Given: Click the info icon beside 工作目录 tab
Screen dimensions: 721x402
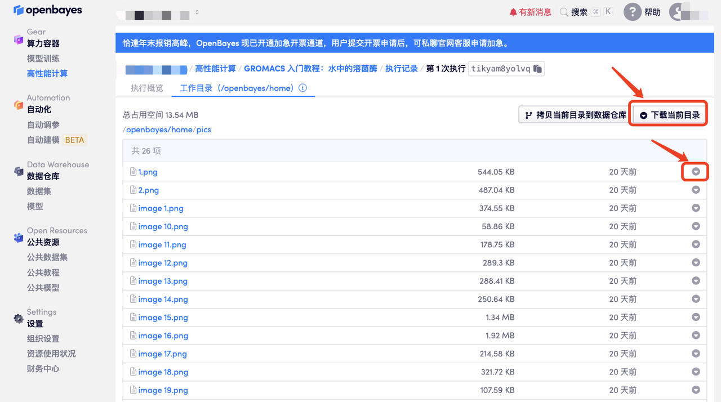Looking at the screenshot, I should (304, 88).
